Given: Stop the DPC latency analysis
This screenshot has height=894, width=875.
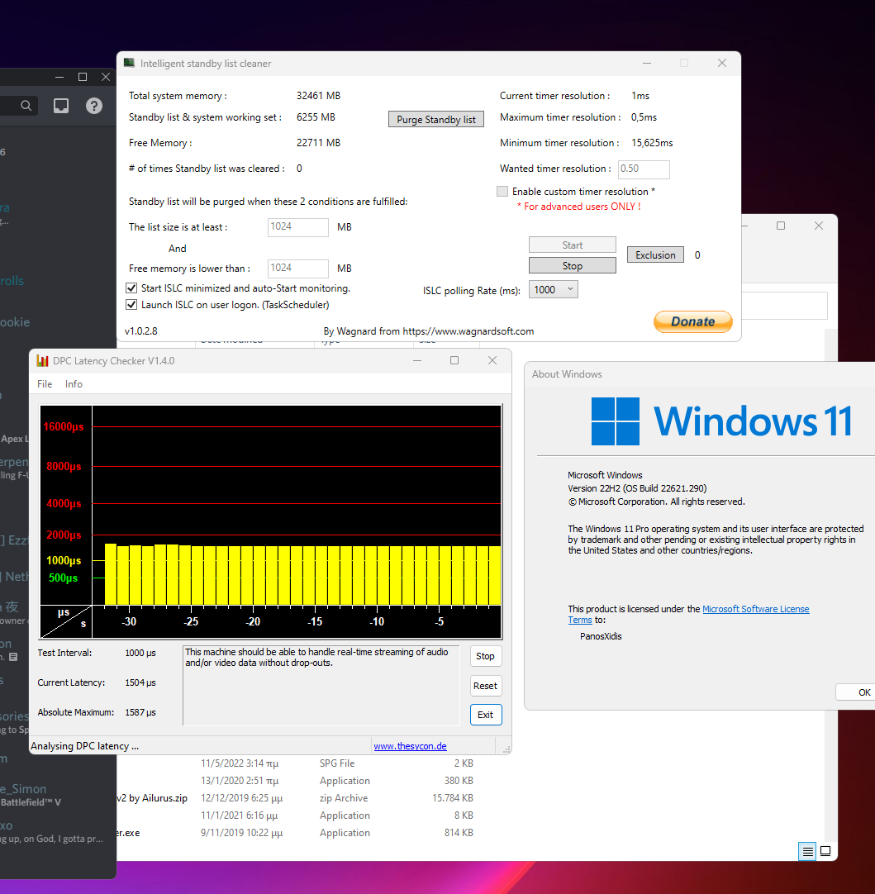Looking at the screenshot, I should pos(486,656).
